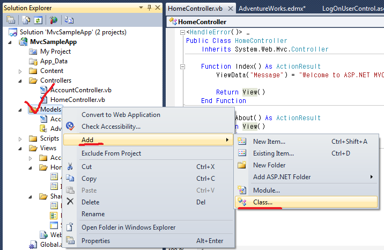Viewport: 384px width, 250px height.
Task: Collapse the Controllers folder node
Action: [x=20, y=81]
